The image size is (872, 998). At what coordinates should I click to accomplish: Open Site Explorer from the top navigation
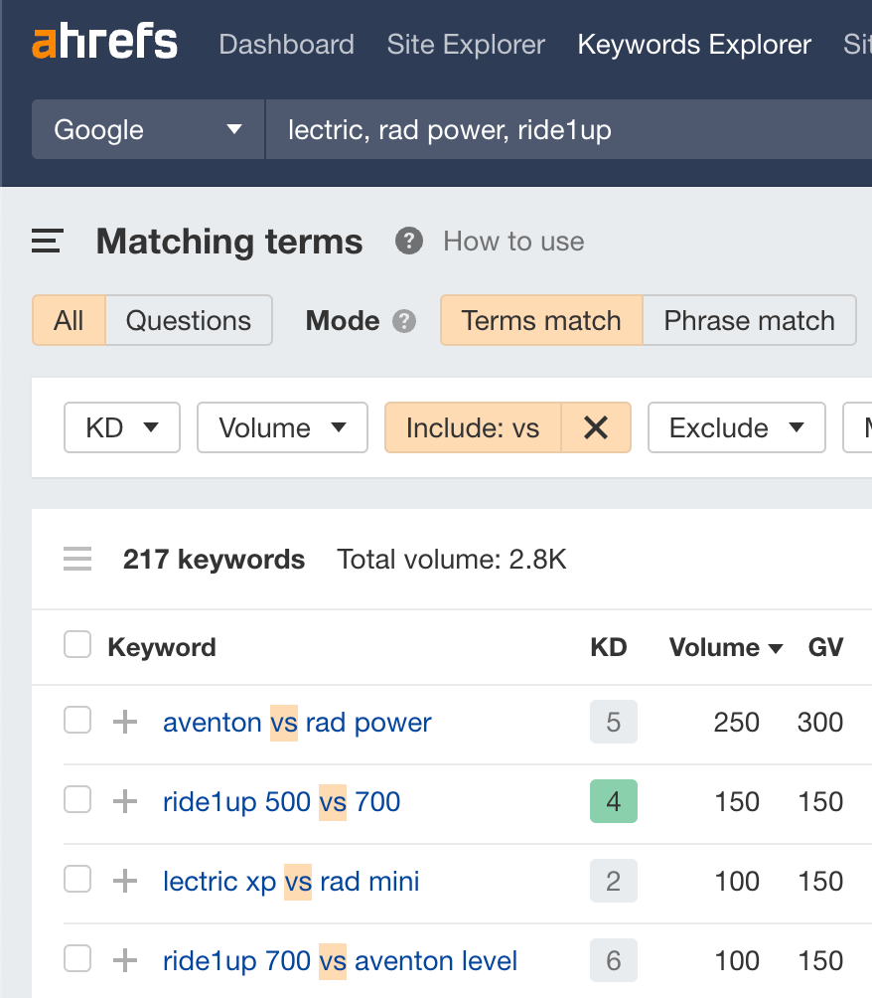click(465, 44)
